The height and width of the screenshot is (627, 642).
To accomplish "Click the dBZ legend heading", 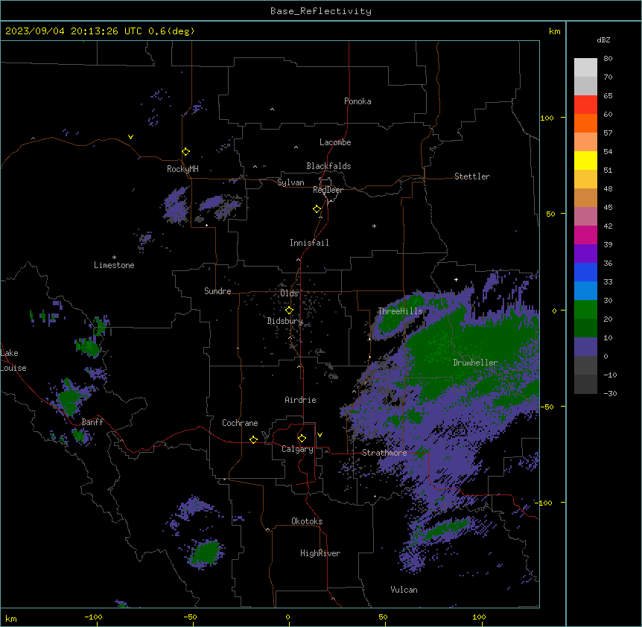I will [603, 39].
